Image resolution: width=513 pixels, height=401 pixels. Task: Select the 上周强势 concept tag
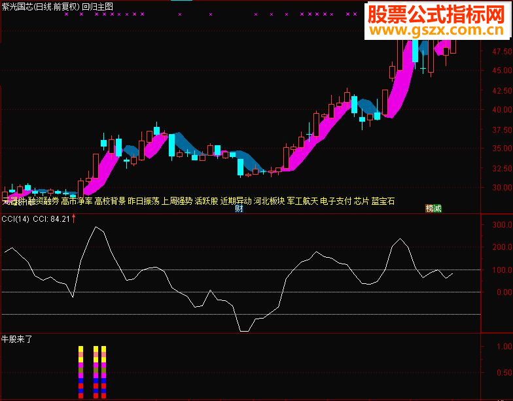(x=177, y=201)
